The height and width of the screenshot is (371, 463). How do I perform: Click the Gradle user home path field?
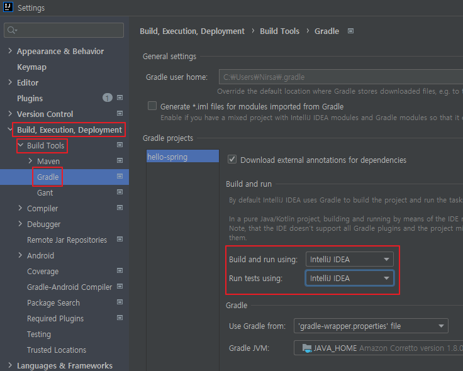[x=341, y=77]
